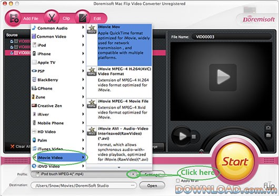Click the big Start button

coord(235,161)
